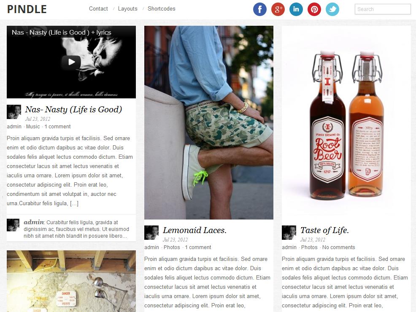Go to the PINDLE home logo

[27, 9]
